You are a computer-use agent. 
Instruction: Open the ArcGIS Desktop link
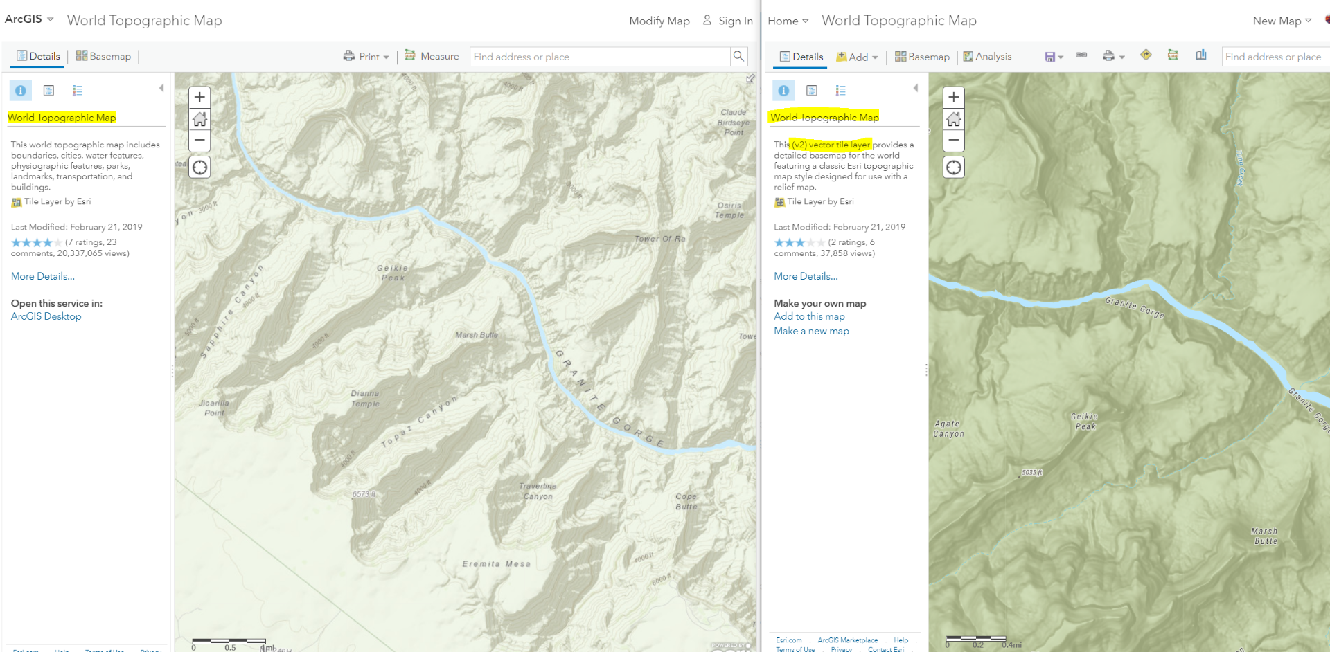click(46, 316)
